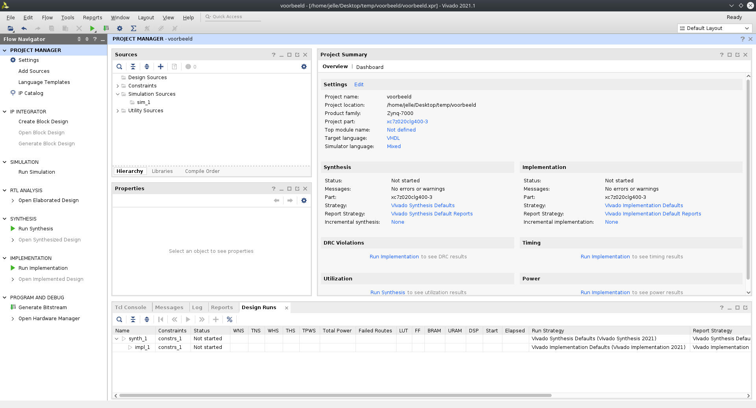Click percent icon in Design Runs toolbar
Screen dimensions: 756x408
pos(230,319)
